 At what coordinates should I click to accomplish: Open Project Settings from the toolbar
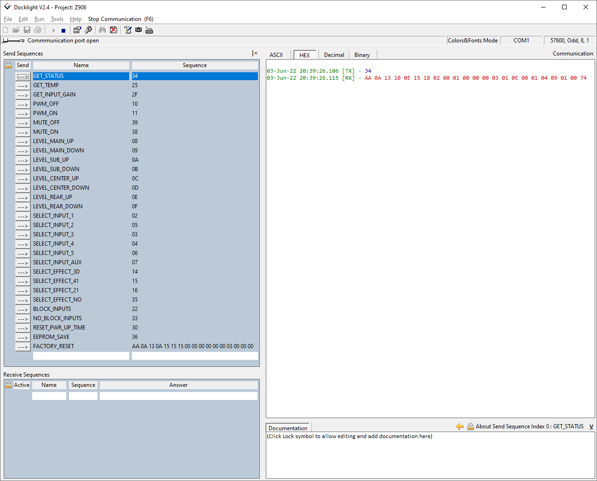[x=77, y=30]
